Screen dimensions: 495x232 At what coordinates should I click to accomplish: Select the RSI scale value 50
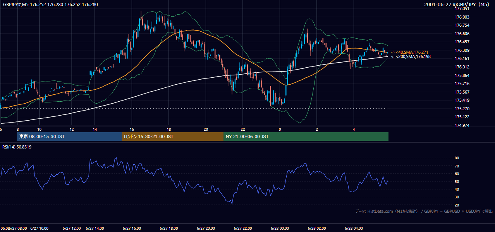point(457,181)
